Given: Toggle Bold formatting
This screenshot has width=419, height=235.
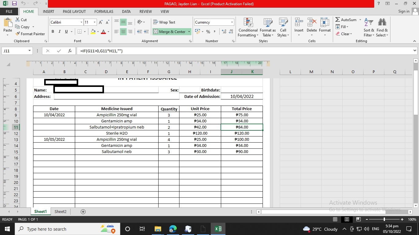Looking at the screenshot, I should coord(53,32).
